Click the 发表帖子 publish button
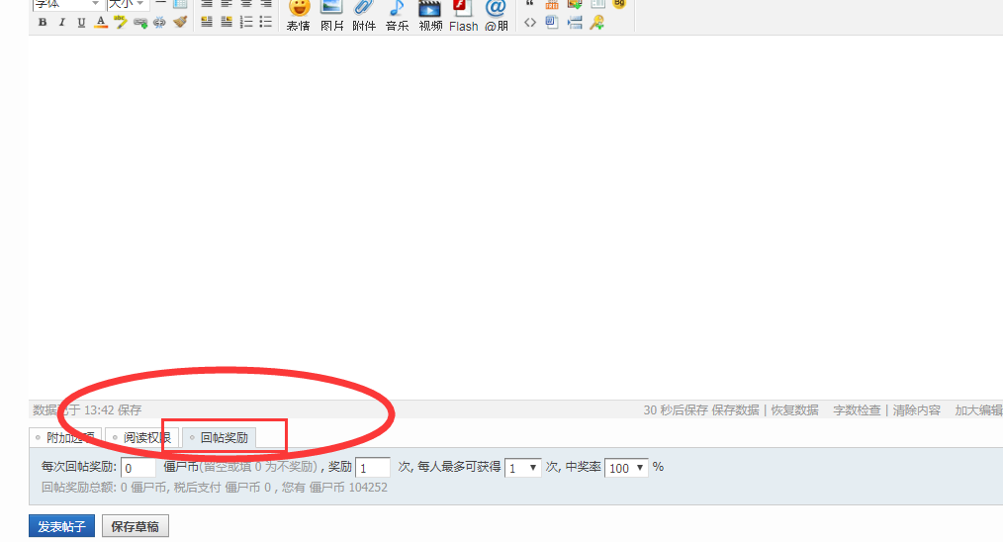This screenshot has width=1003, height=542. [x=61, y=526]
